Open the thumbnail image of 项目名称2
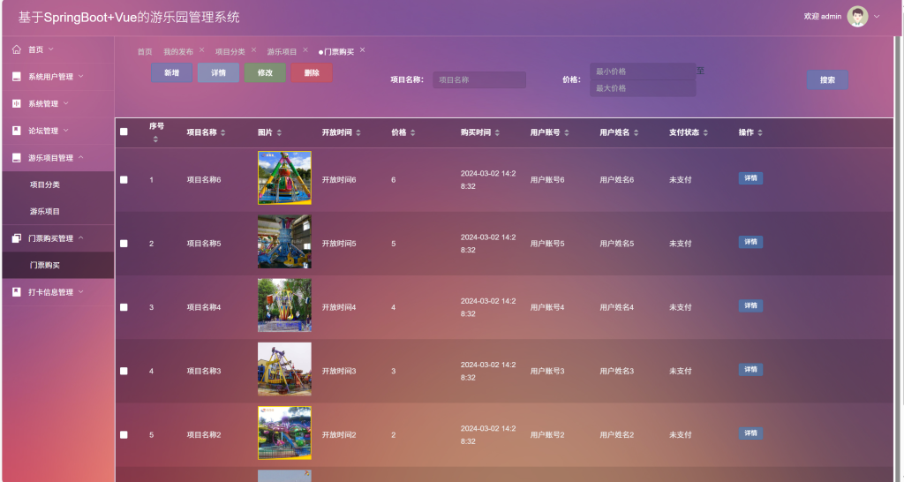Screen dimensions: 904x482 pyautogui.click(x=285, y=433)
